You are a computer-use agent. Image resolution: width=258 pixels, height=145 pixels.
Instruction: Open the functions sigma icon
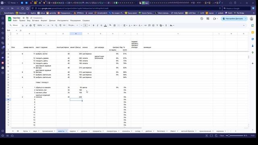pos(166,25)
